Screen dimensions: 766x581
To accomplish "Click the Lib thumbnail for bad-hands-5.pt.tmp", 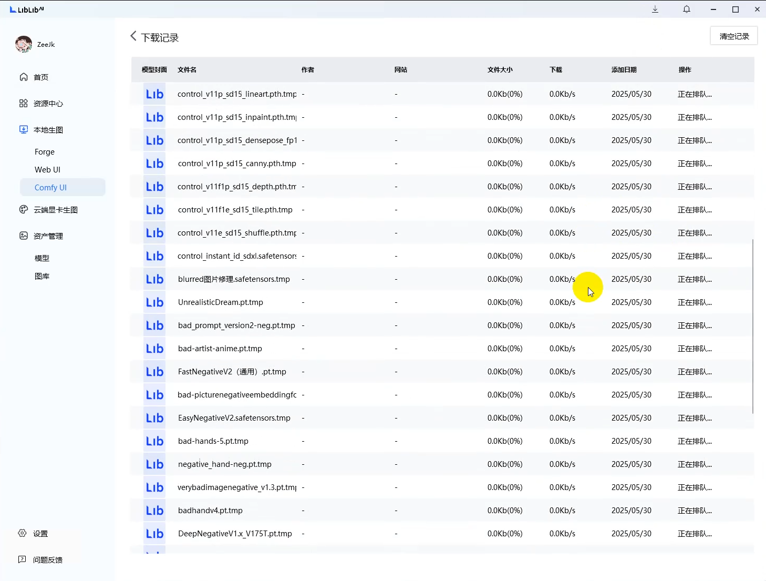I will click(x=154, y=441).
